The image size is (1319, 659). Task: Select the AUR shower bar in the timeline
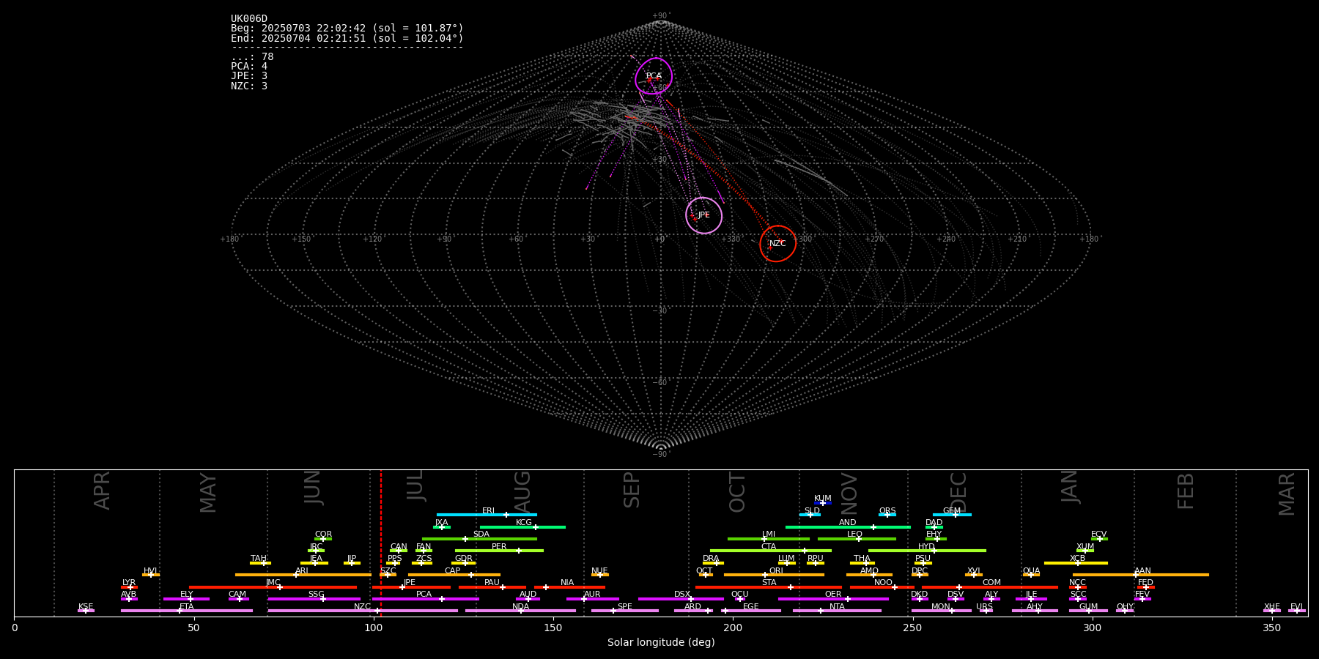point(592,599)
